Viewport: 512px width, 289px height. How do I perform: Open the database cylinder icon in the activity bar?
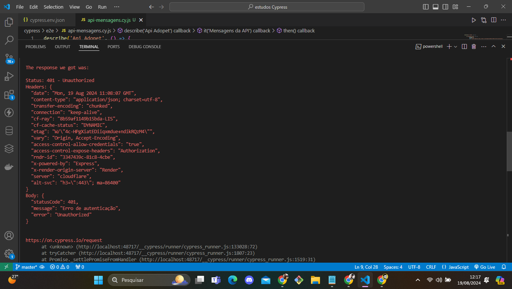[9, 131]
